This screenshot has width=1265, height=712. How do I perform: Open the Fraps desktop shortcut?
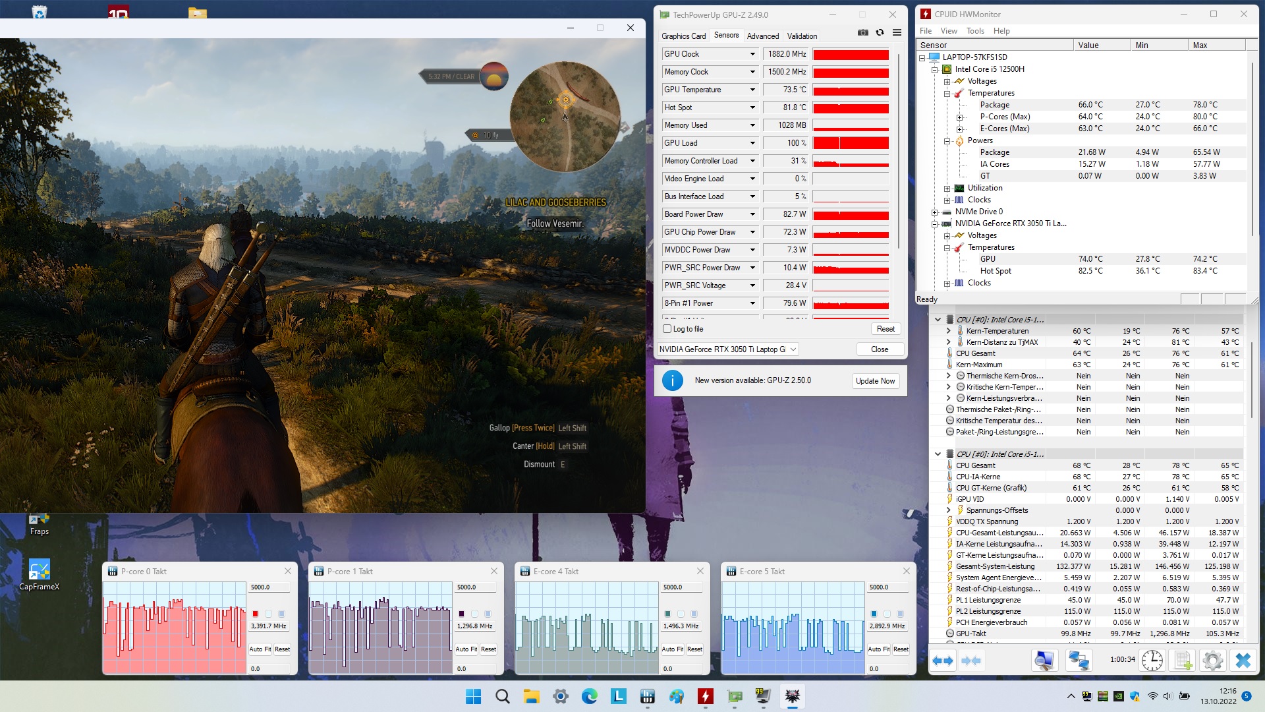coord(39,524)
